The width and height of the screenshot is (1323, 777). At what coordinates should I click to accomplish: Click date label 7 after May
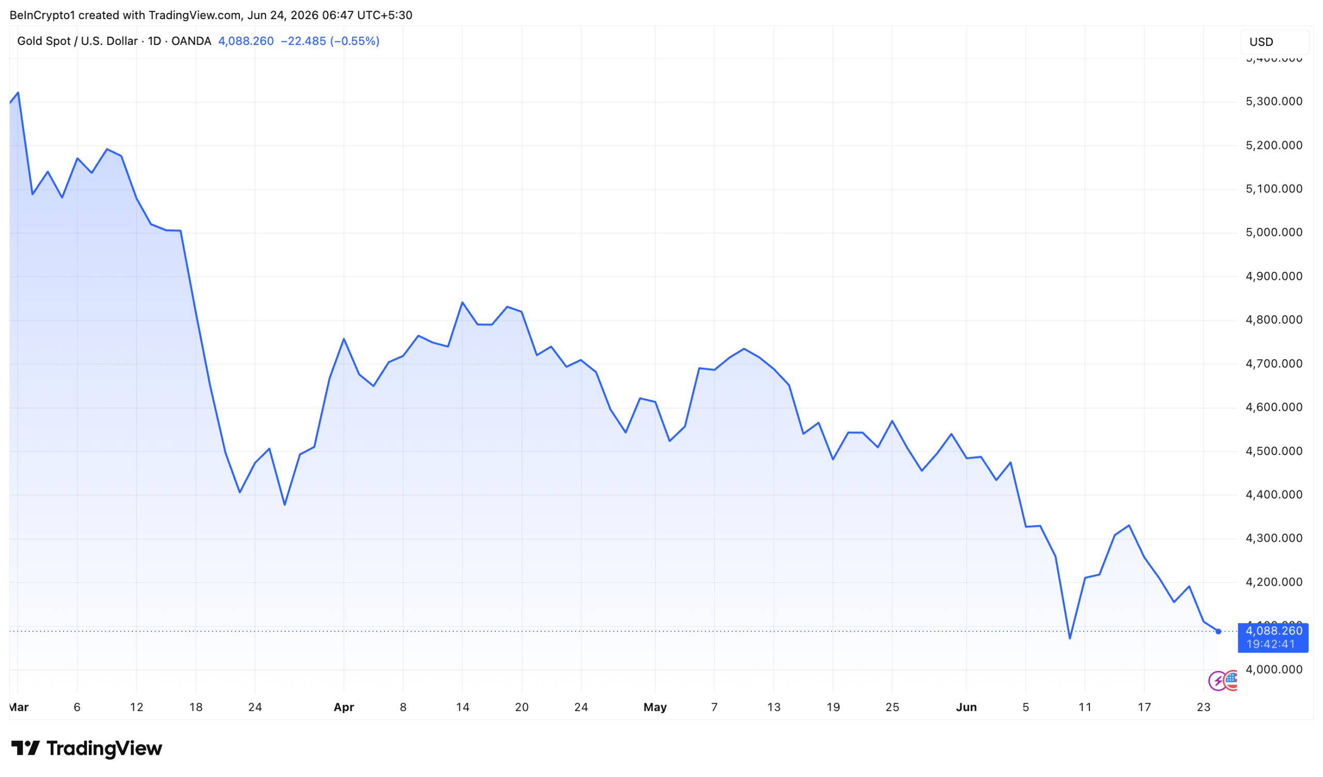coord(715,708)
